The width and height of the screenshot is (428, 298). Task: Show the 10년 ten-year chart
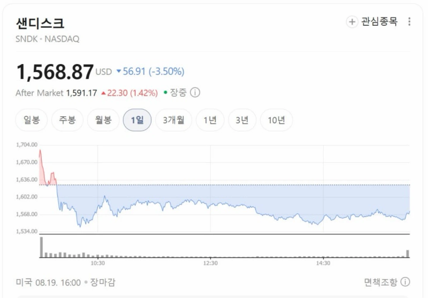(276, 120)
